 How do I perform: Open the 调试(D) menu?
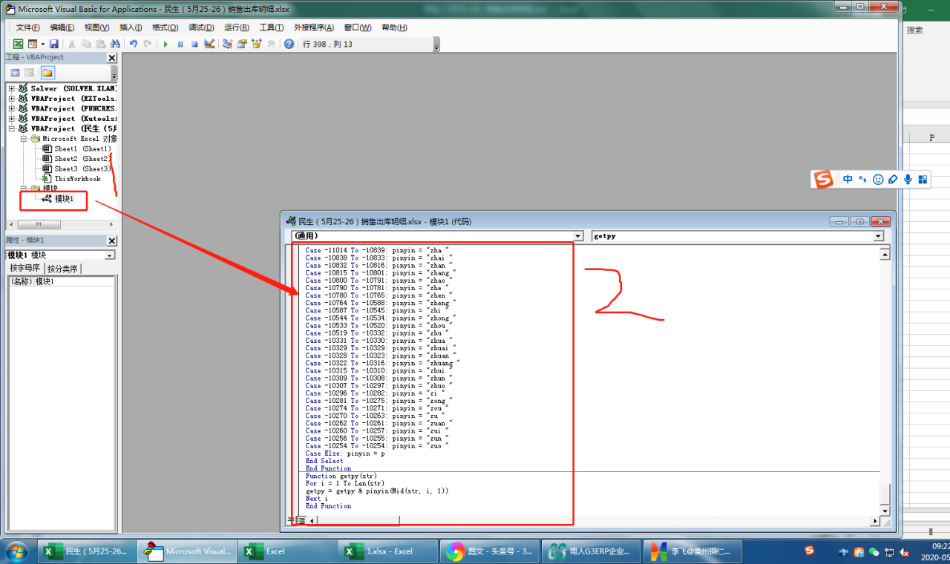(x=200, y=27)
